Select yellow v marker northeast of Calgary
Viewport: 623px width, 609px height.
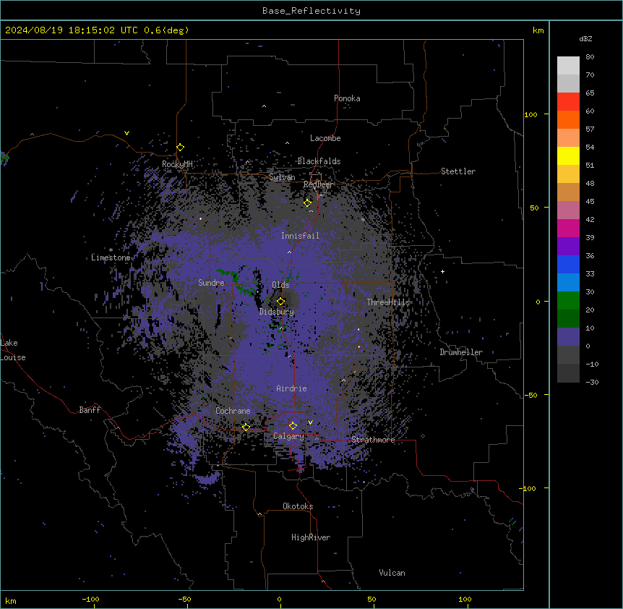coord(310,422)
